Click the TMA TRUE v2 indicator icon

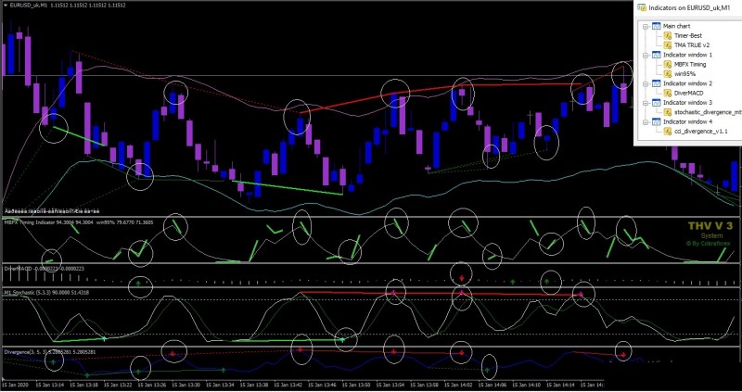[x=668, y=45]
